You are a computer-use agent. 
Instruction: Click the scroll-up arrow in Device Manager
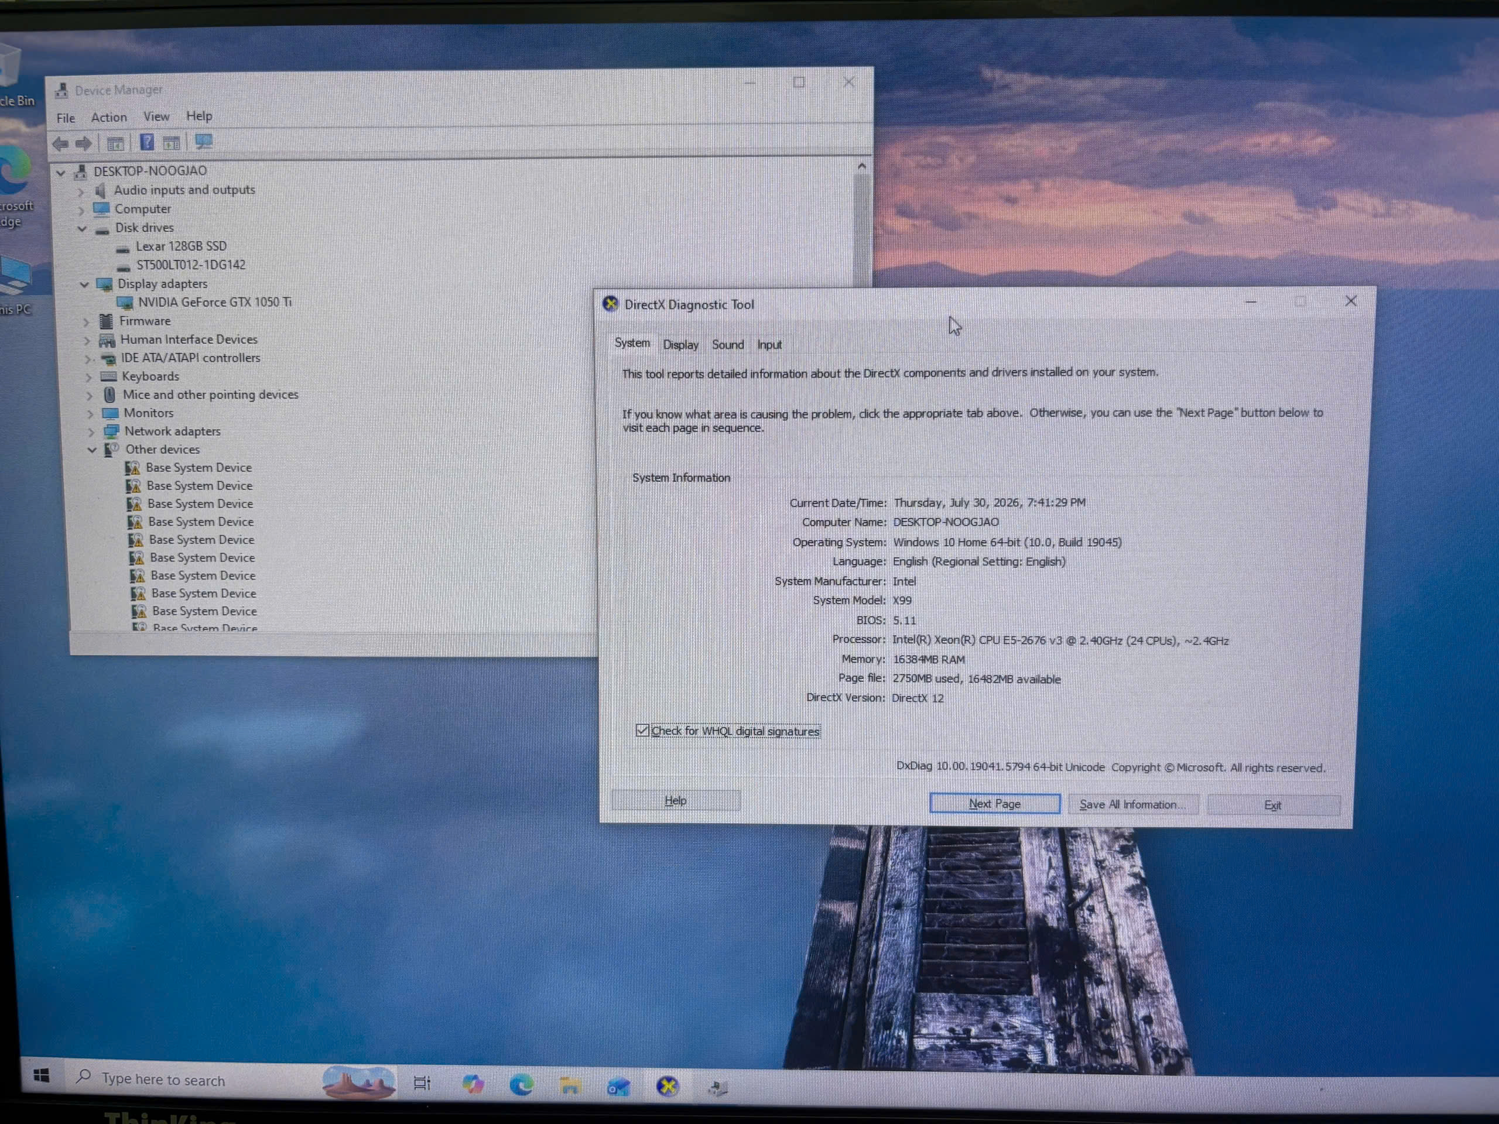(862, 166)
